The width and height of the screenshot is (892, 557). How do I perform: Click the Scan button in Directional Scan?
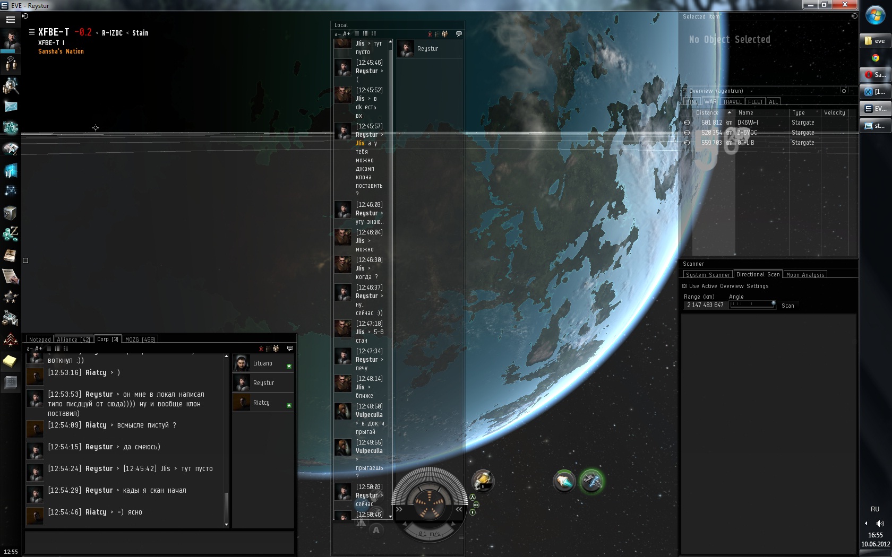788,306
